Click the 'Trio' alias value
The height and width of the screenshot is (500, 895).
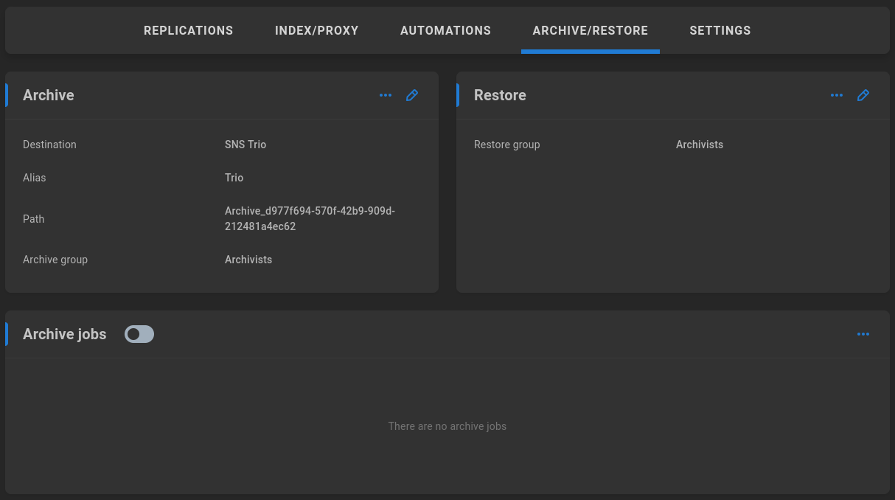pyautogui.click(x=234, y=178)
